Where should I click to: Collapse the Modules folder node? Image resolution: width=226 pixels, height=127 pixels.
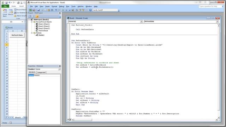coord(32,33)
